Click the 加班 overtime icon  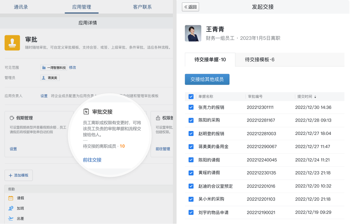click(11, 208)
